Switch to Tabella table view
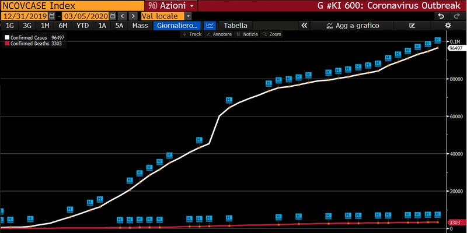The height and width of the screenshot is (233, 467). [x=235, y=26]
